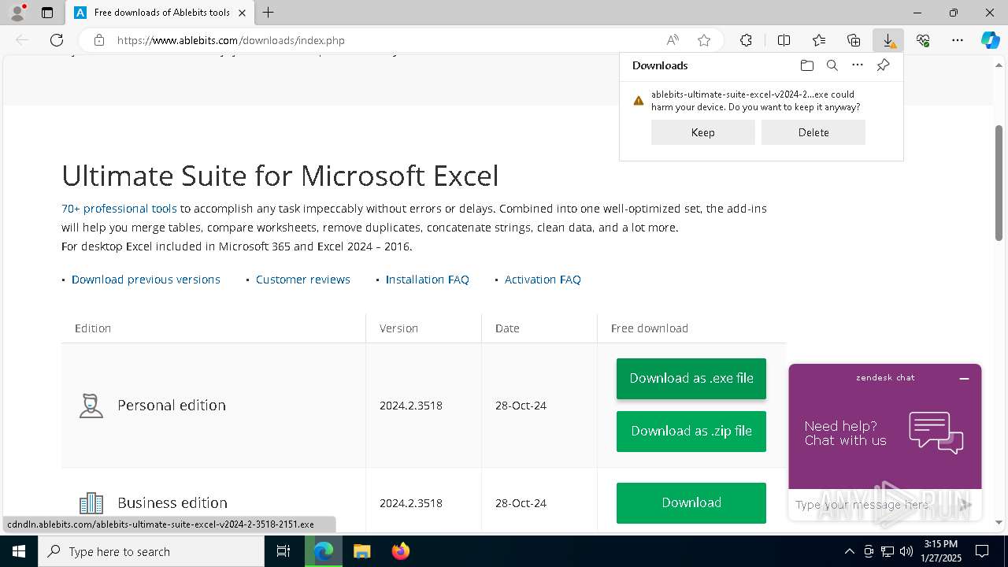Open the notification center icon
The image size is (1008, 567).
coord(982,551)
